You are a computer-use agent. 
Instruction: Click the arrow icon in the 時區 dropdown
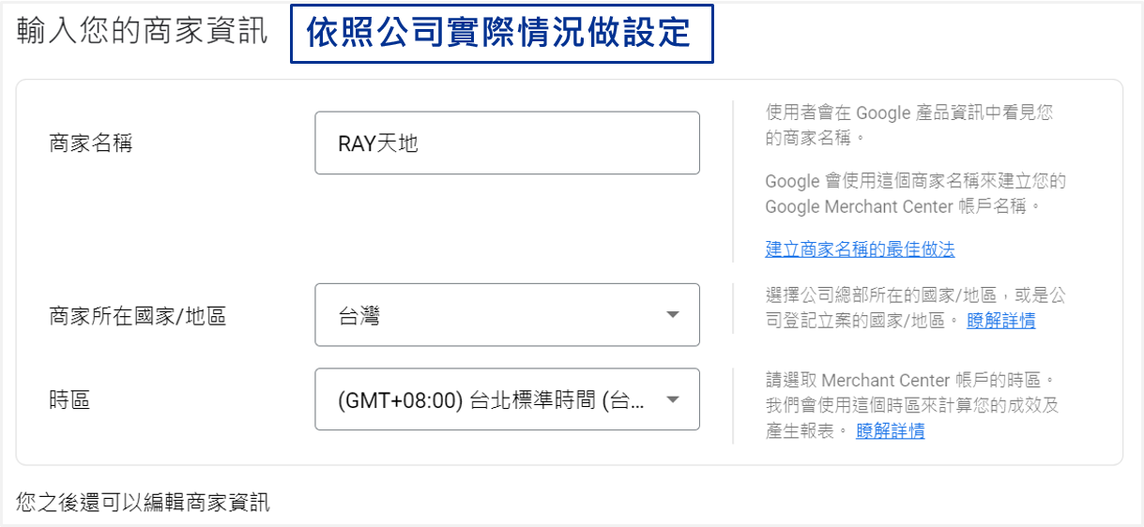coord(672,399)
